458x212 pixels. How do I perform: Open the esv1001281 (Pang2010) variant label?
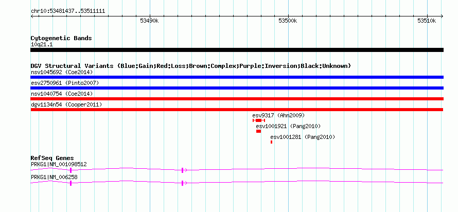303,137
